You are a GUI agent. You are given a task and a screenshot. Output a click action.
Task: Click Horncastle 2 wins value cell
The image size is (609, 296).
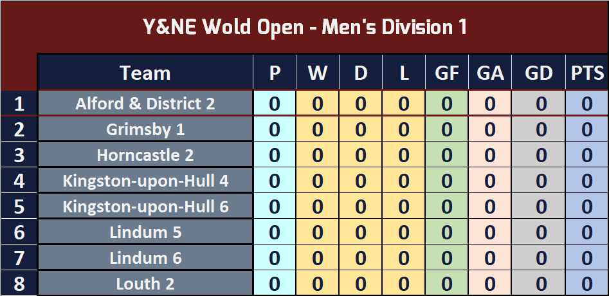[317, 155]
